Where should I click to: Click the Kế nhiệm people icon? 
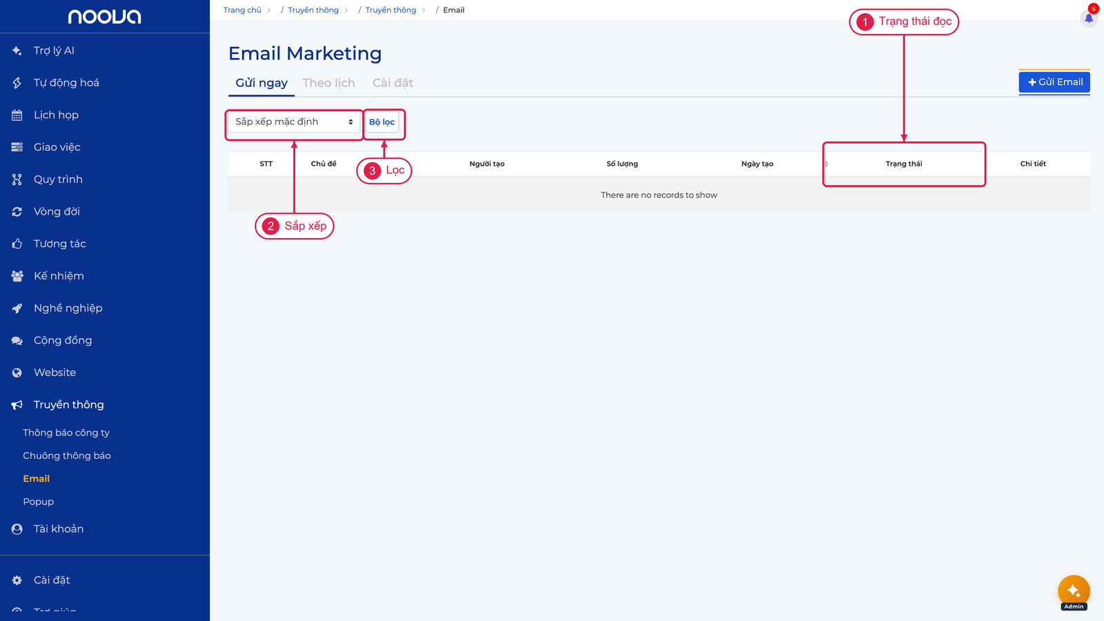click(x=17, y=276)
